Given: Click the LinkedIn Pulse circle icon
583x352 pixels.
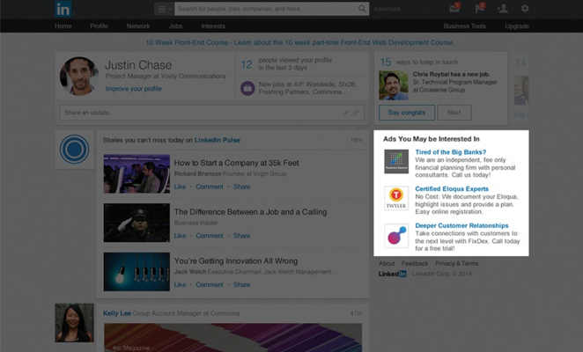Looking at the screenshot, I should pos(74,150).
